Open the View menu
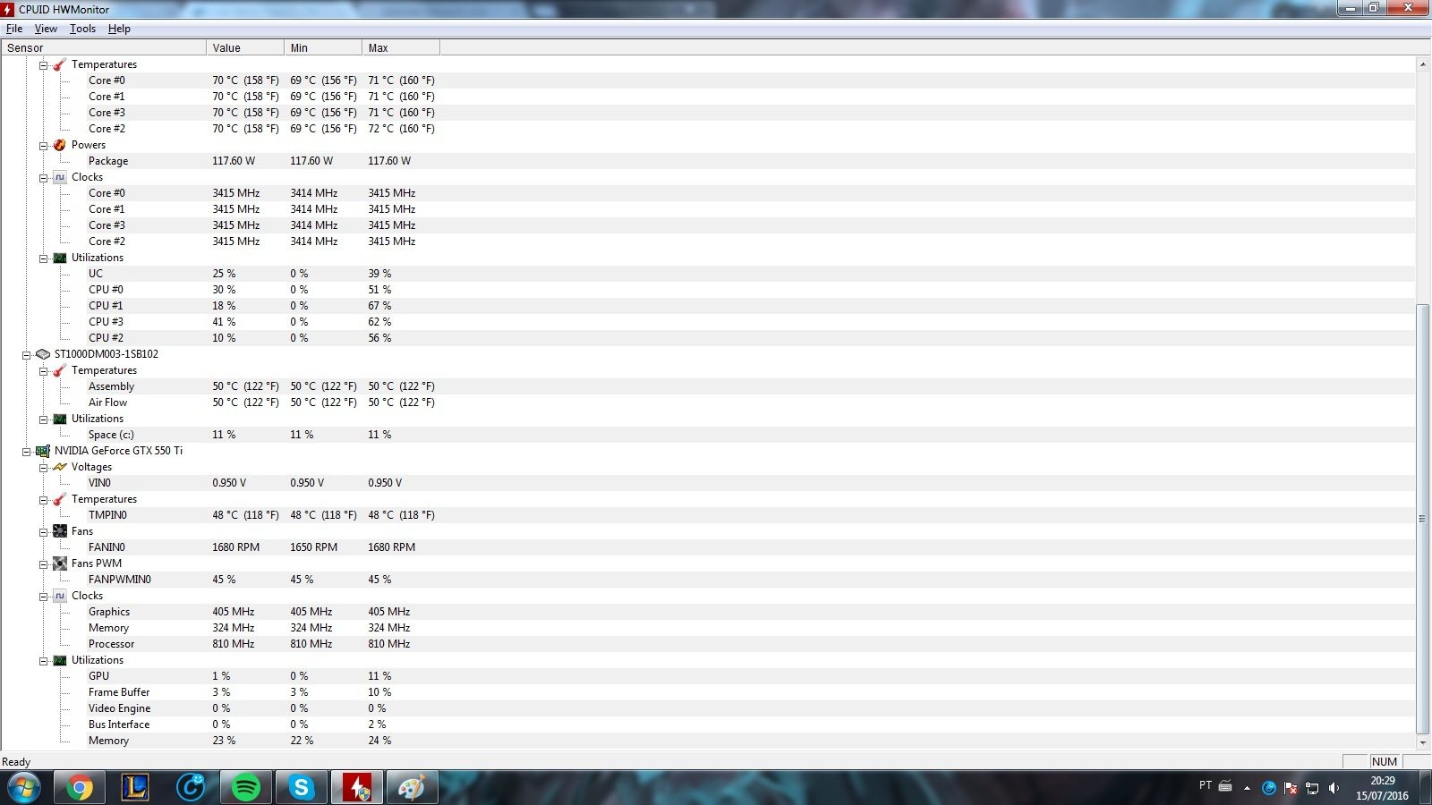This screenshot has width=1432, height=805. [46, 29]
